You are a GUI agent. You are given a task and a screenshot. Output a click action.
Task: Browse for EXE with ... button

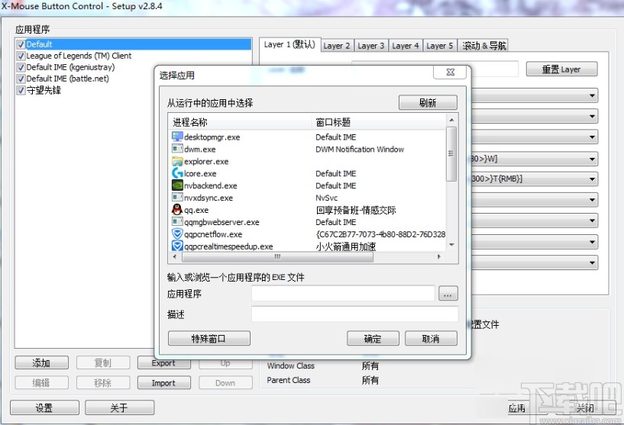tap(448, 294)
